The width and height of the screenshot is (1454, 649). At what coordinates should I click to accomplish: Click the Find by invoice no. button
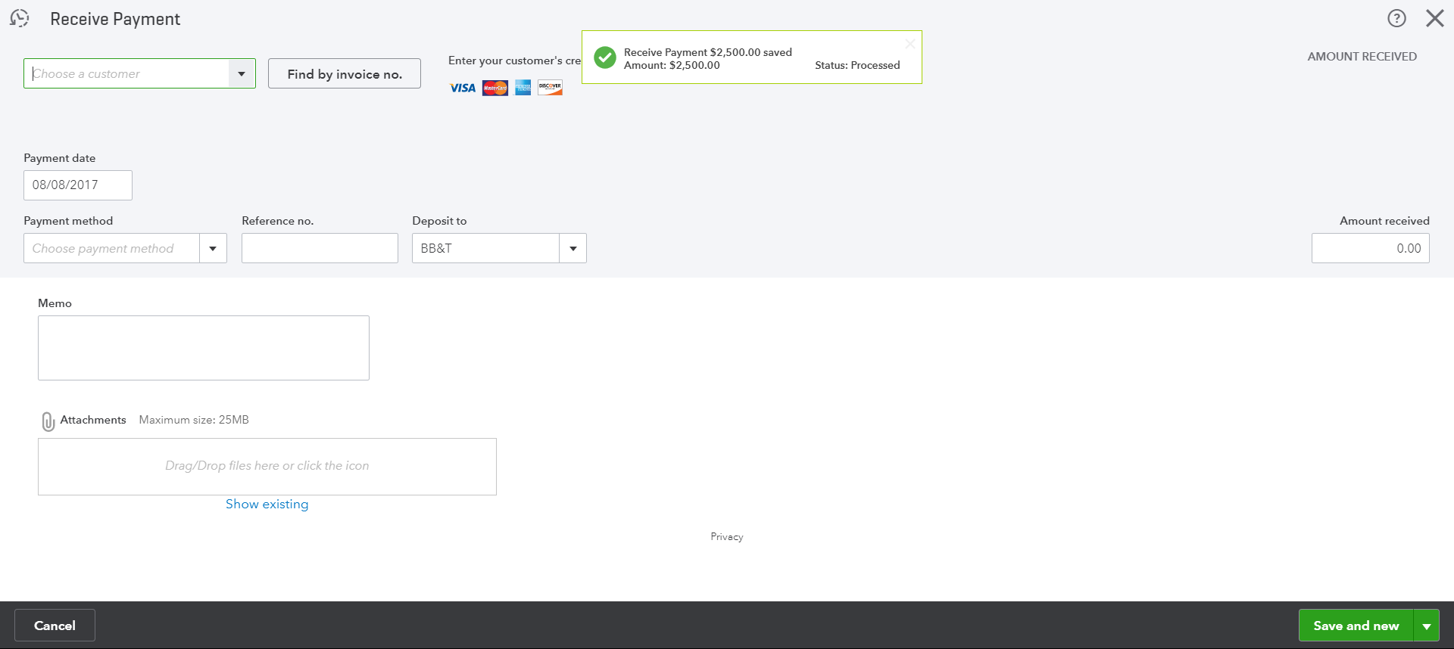tap(345, 74)
